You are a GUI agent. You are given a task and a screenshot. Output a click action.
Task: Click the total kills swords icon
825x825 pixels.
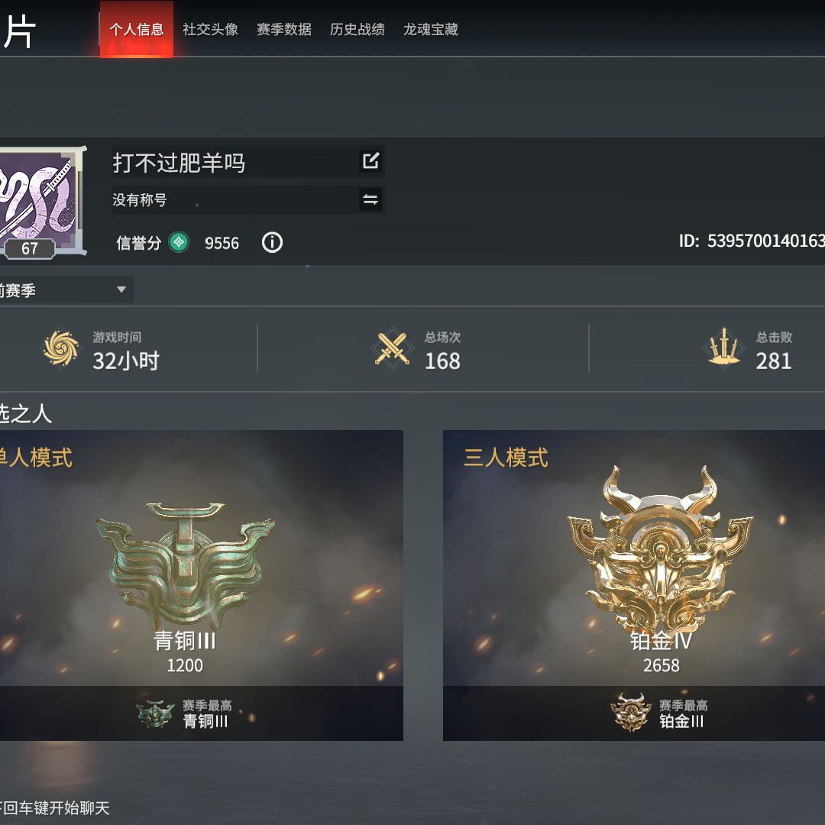point(724,348)
